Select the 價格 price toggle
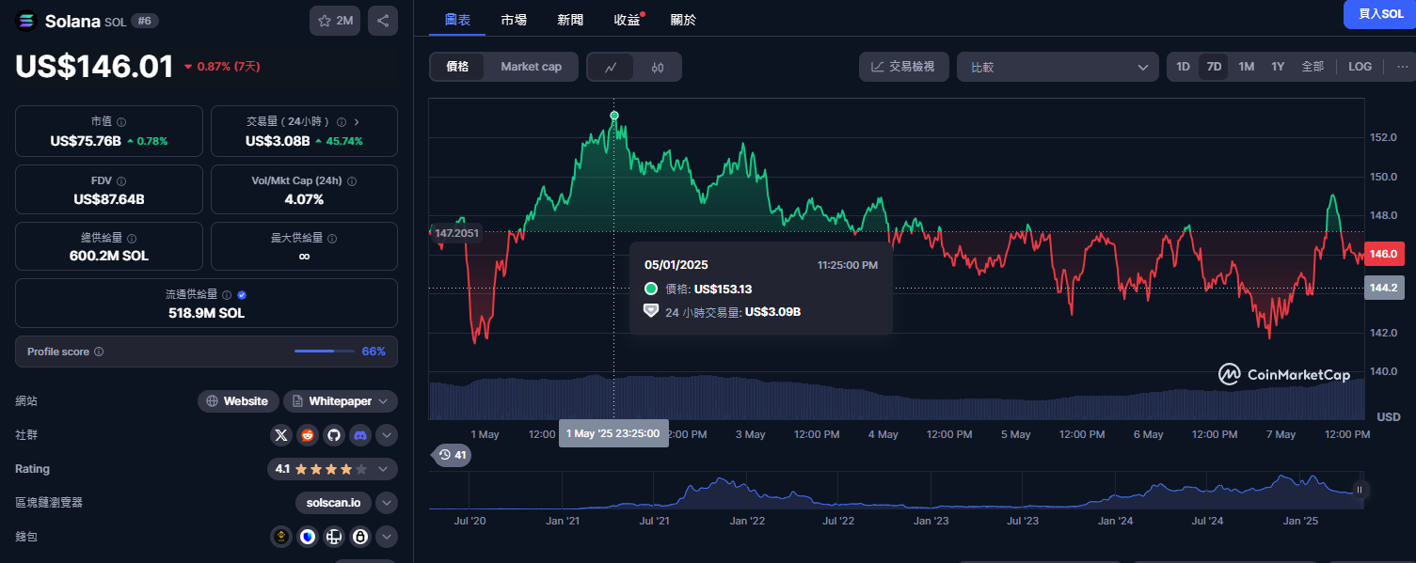This screenshot has height=563, width=1416. click(x=457, y=67)
